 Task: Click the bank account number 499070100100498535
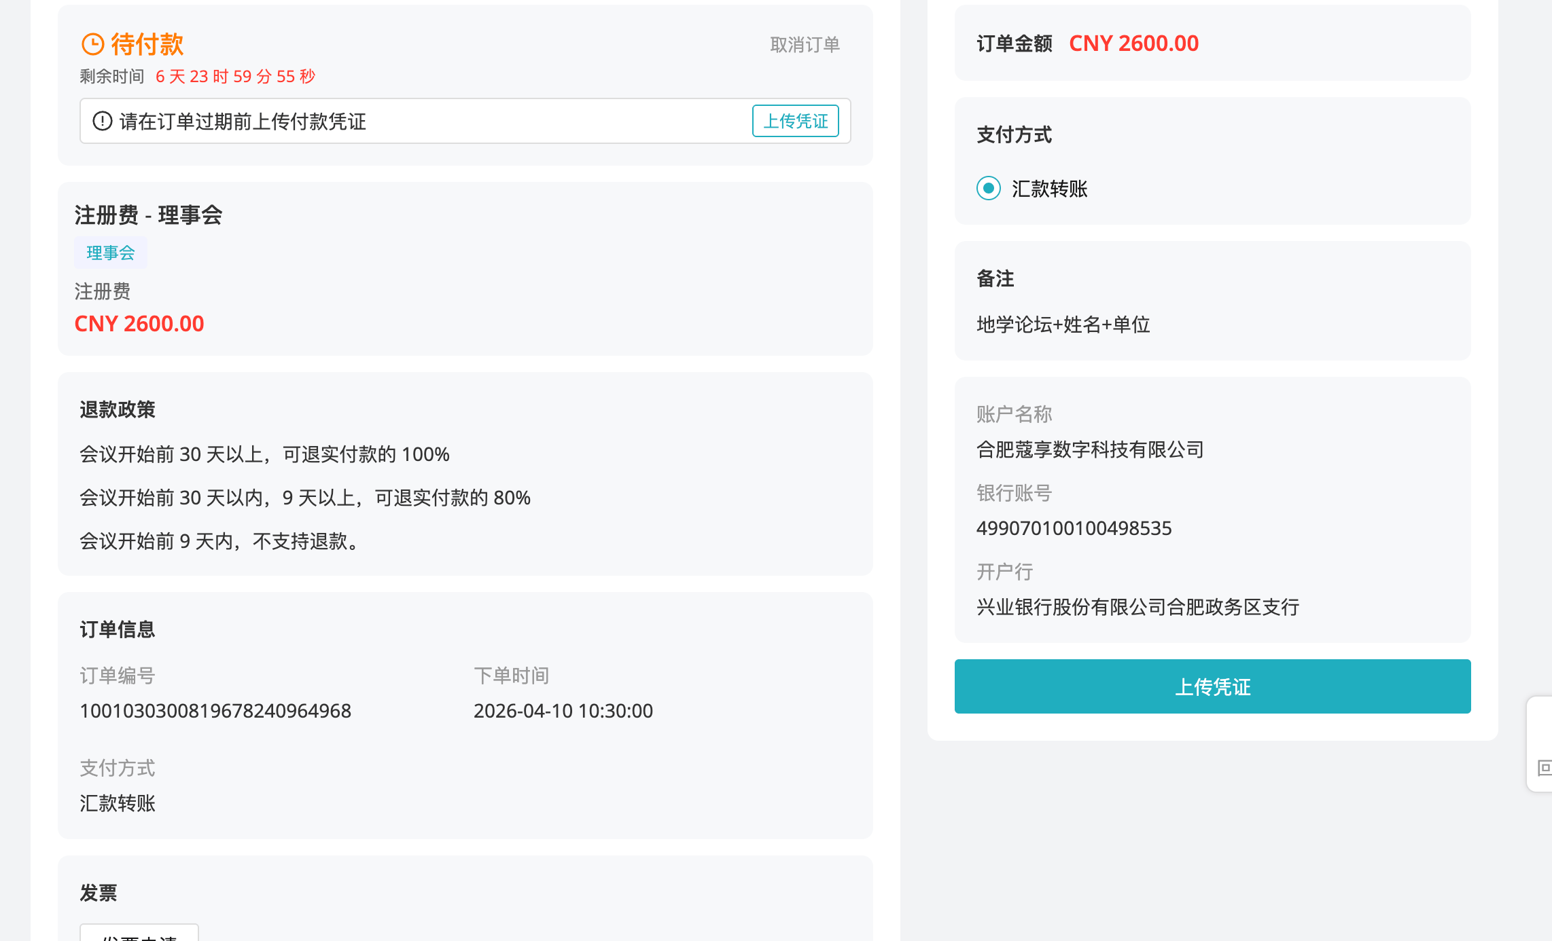(x=1074, y=528)
